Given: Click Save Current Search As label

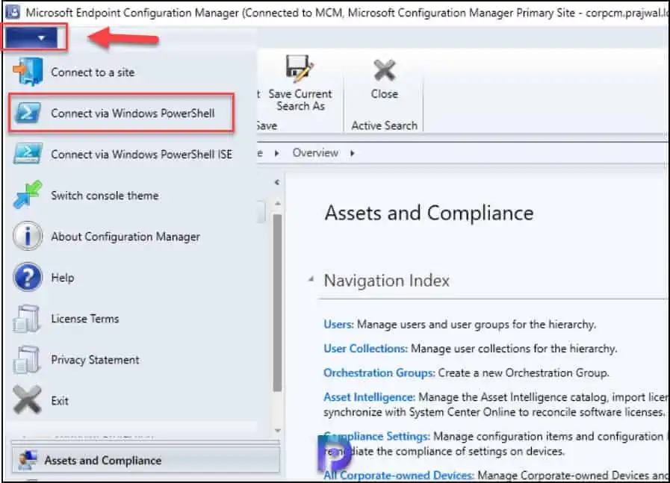Looking at the screenshot, I should coord(300,100).
